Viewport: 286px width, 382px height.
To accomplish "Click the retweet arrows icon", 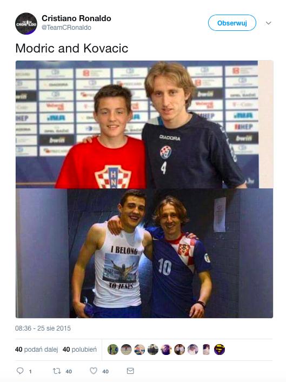I will [x=57, y=371].
